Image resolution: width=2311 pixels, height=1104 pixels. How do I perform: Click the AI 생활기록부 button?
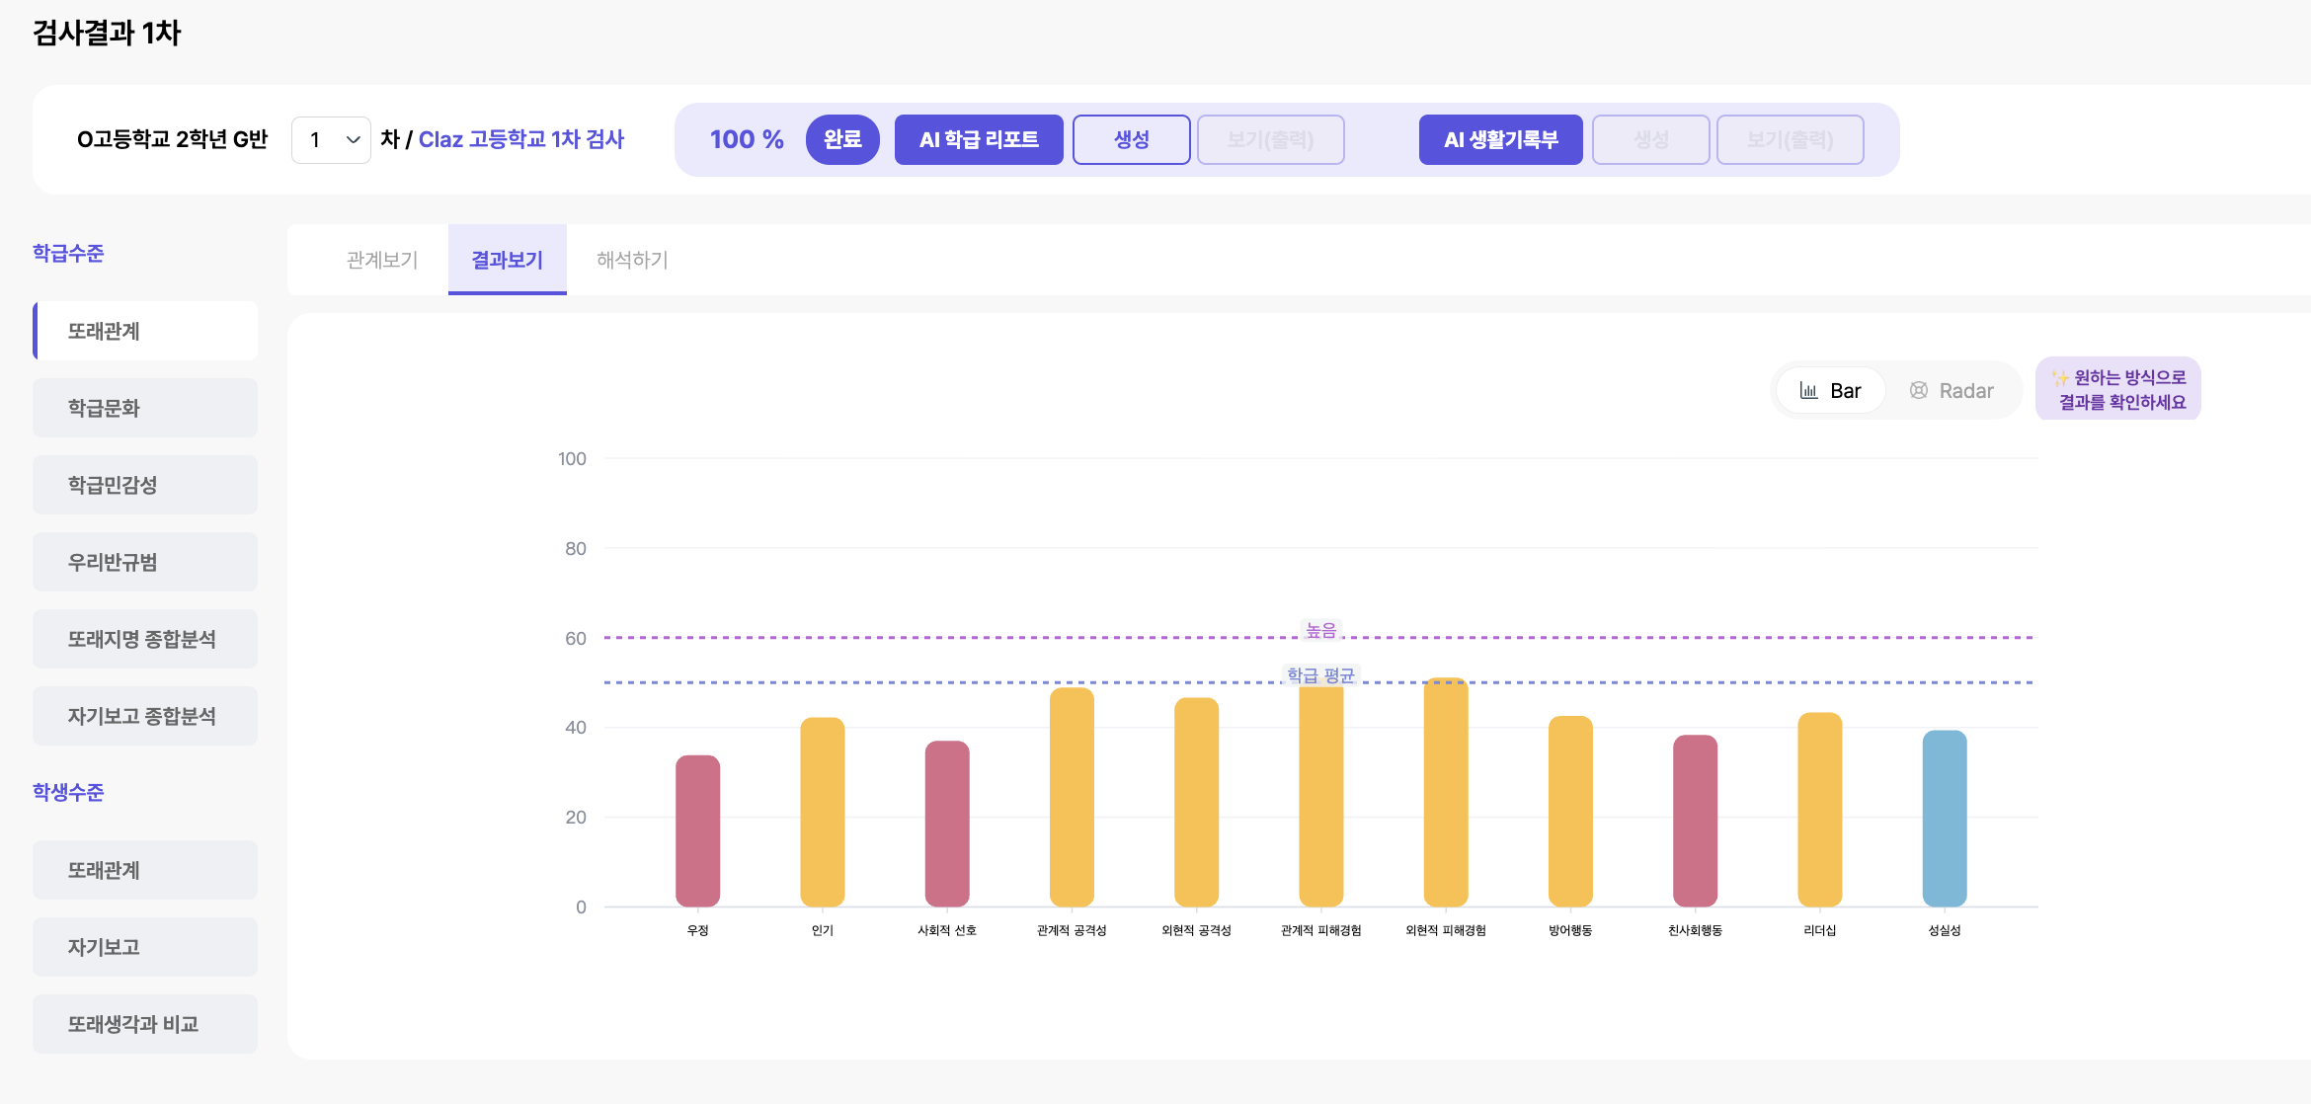click(1501, 139)
